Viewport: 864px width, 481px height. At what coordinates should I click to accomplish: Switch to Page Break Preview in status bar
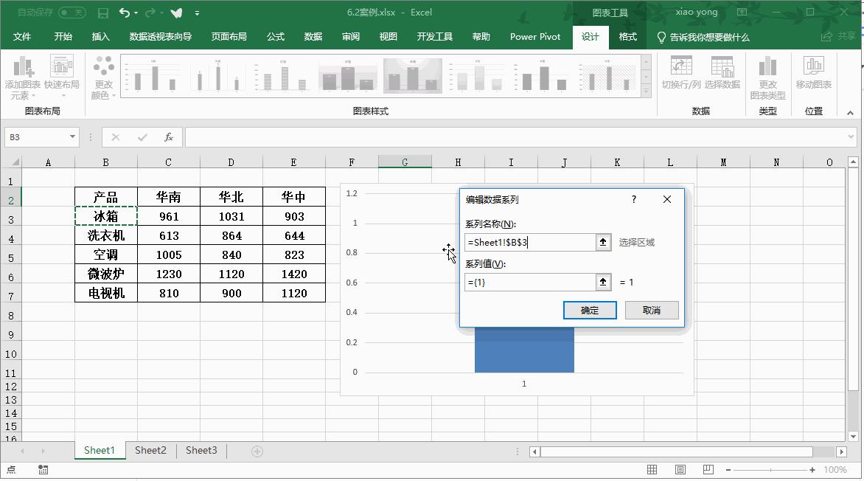pyautogui.click(x=706, y=469)
